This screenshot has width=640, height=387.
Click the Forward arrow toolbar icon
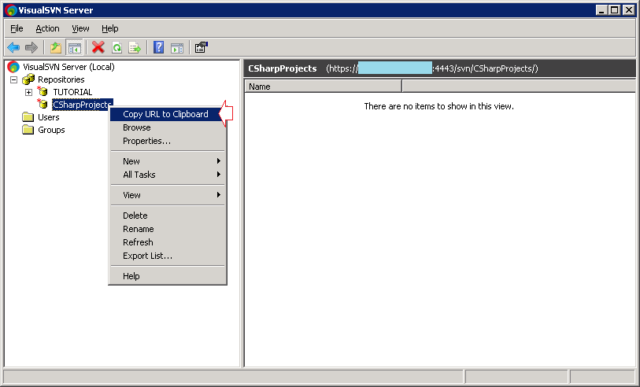coord(31,48)
